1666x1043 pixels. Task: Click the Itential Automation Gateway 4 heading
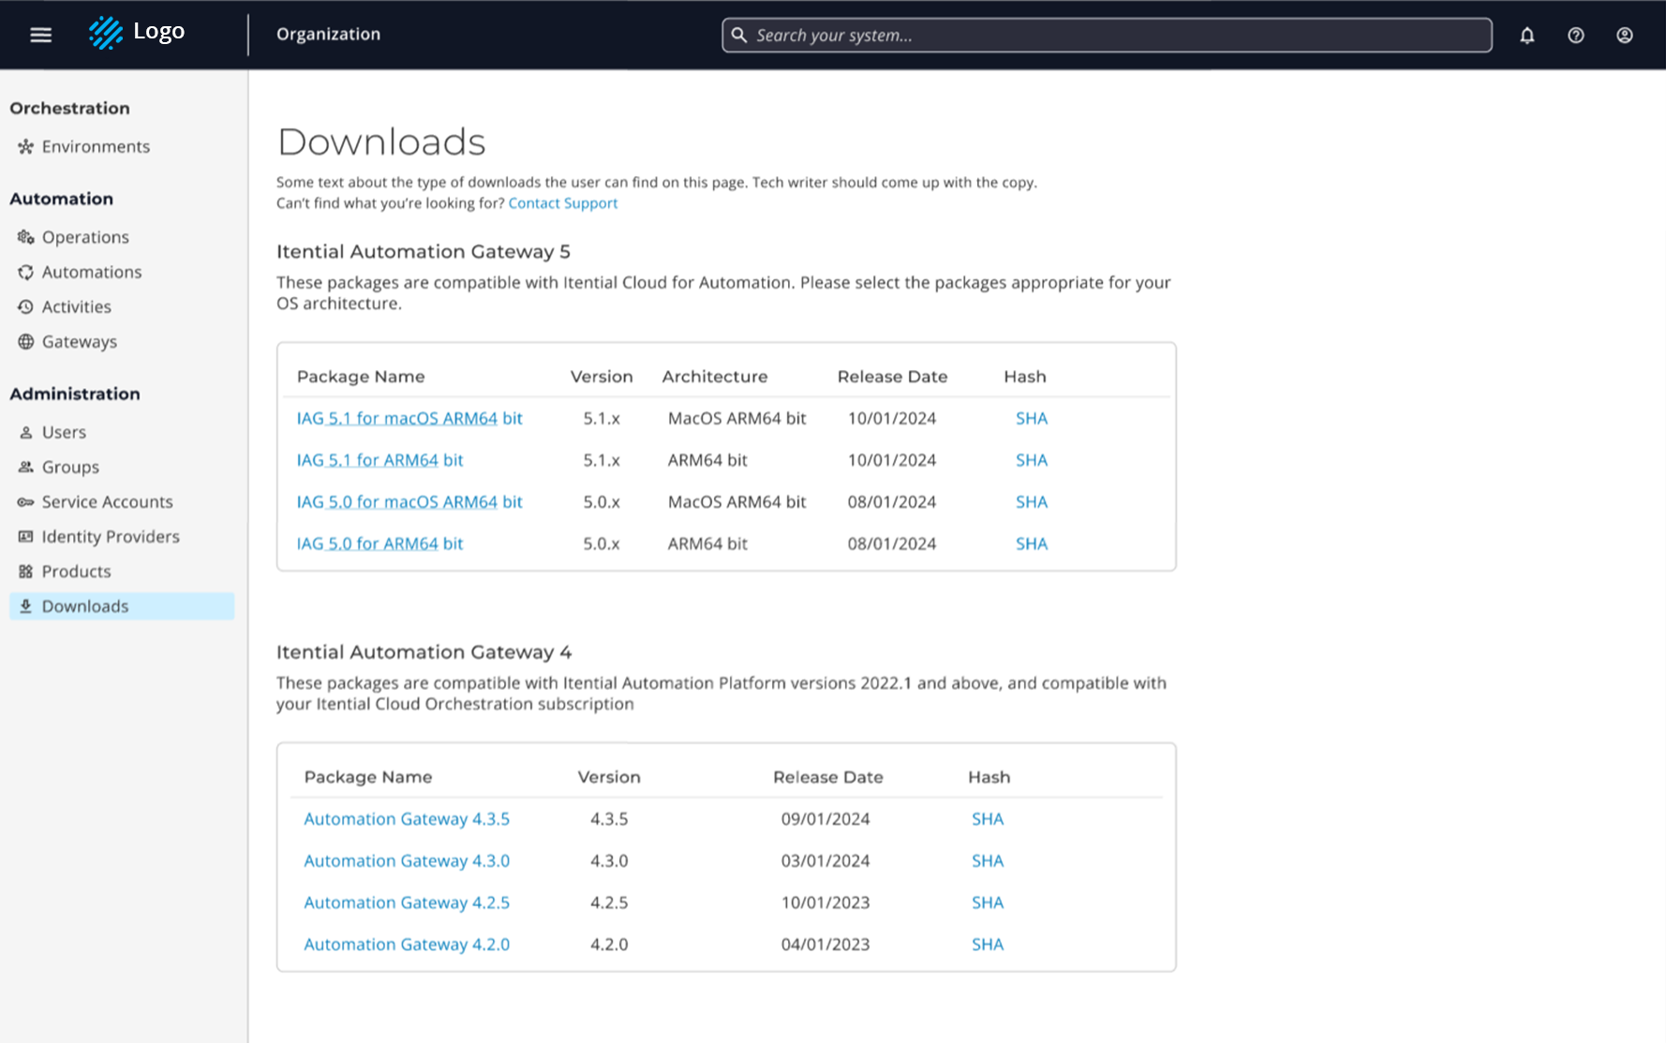pos(424,652)
